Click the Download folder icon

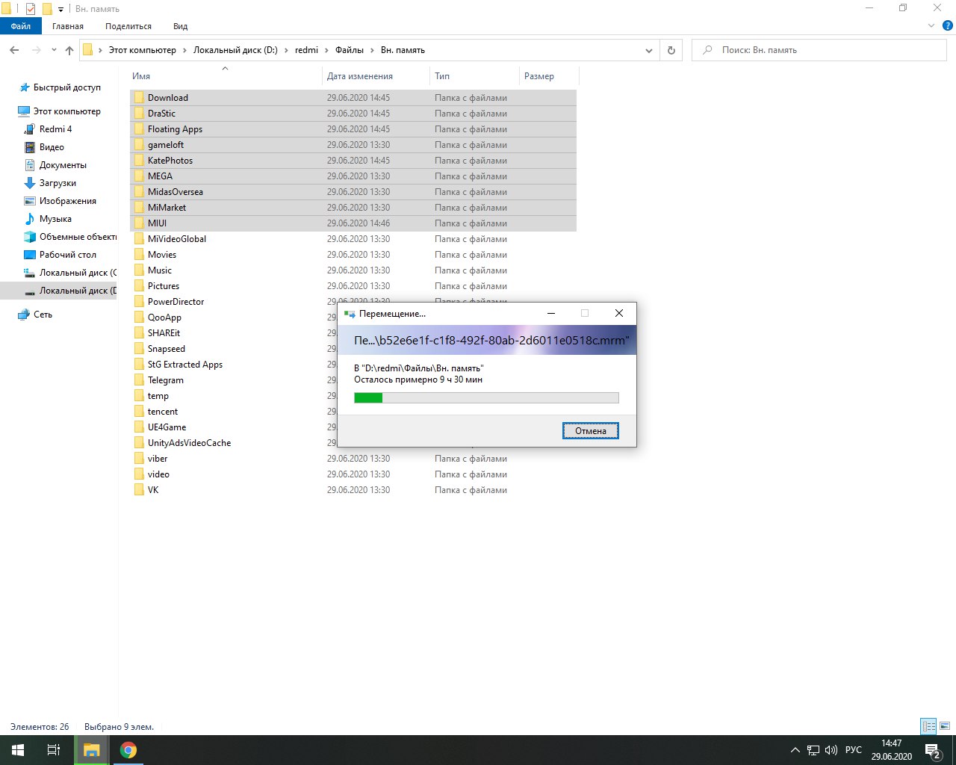pyautogui.click(x=139, y=98)
